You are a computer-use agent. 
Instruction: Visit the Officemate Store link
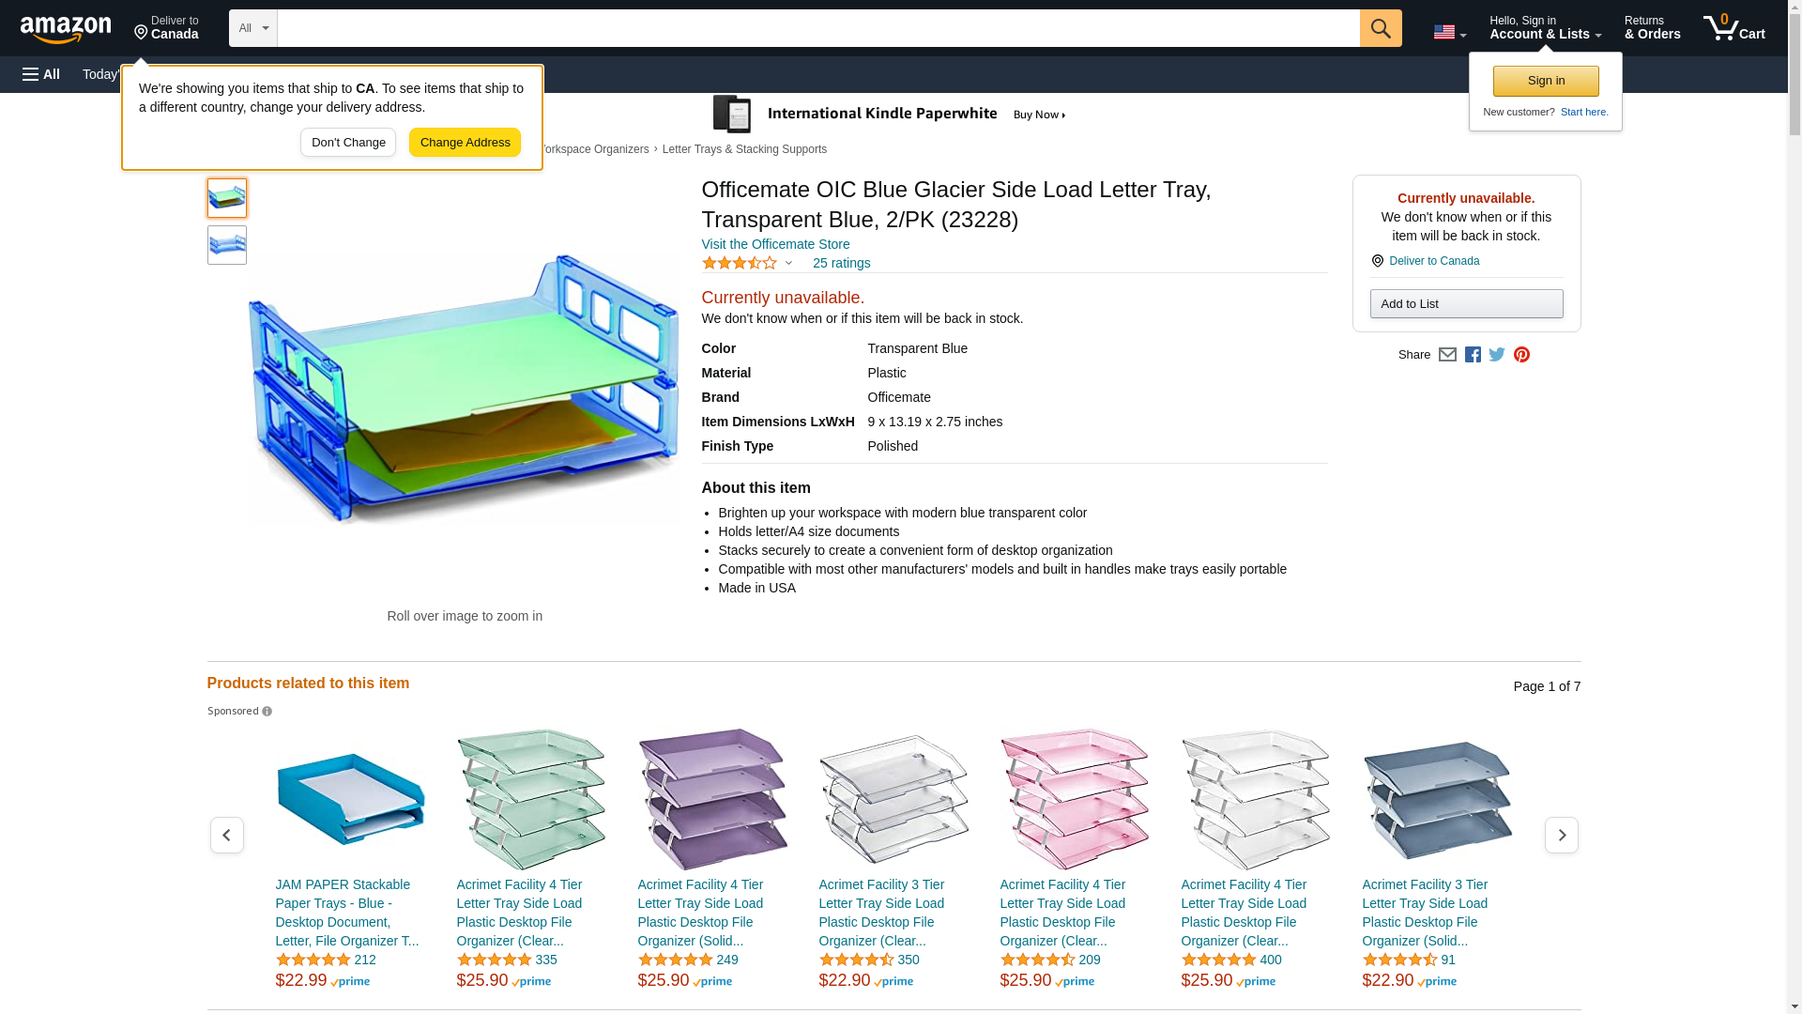tap(775, 244)
